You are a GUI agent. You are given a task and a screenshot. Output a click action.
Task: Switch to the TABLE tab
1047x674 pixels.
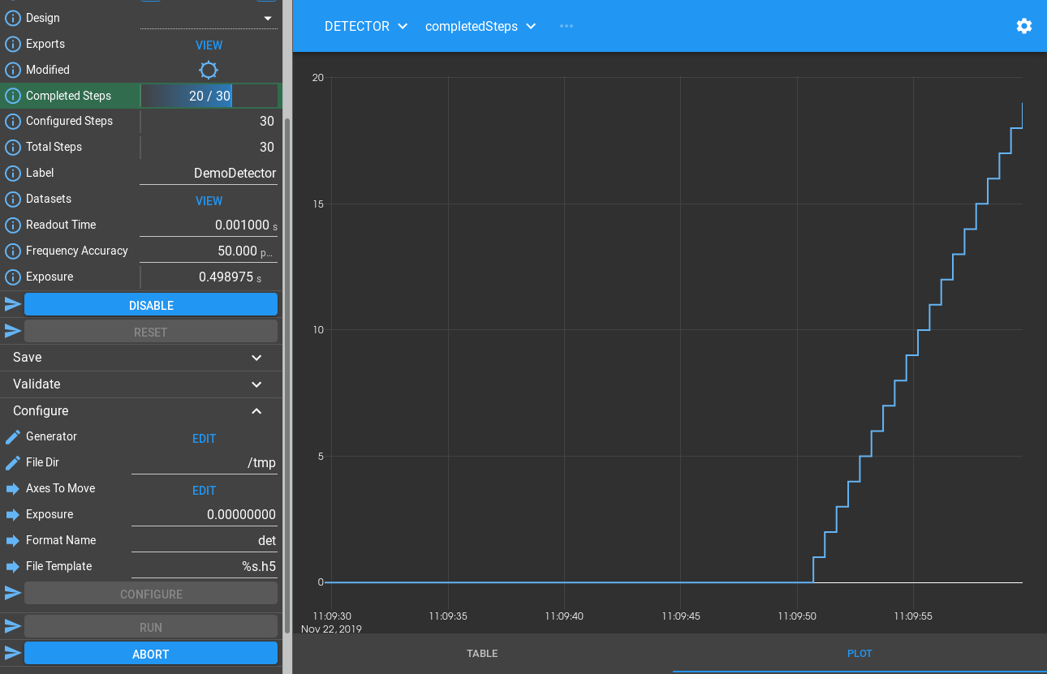pyautogui.click(x=482, y=654)
